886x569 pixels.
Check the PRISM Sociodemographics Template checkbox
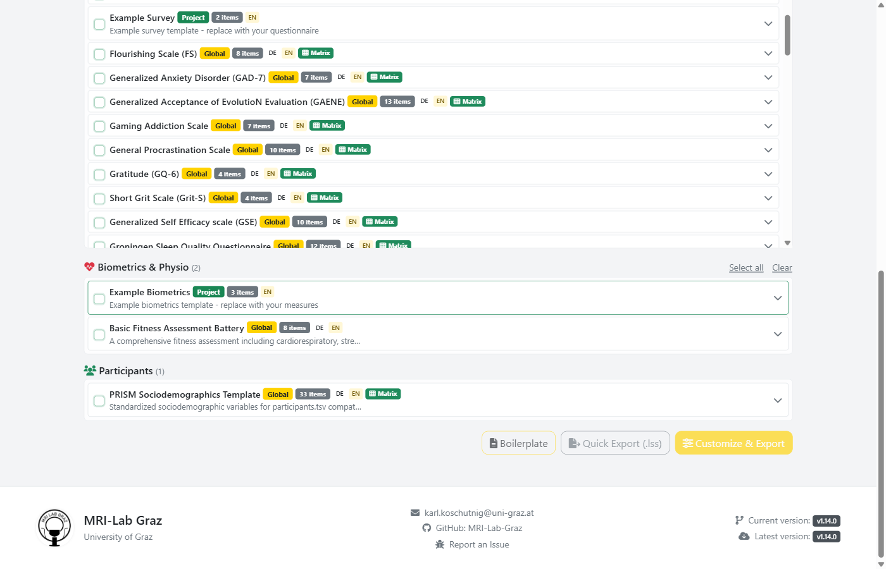click(99, 401)
